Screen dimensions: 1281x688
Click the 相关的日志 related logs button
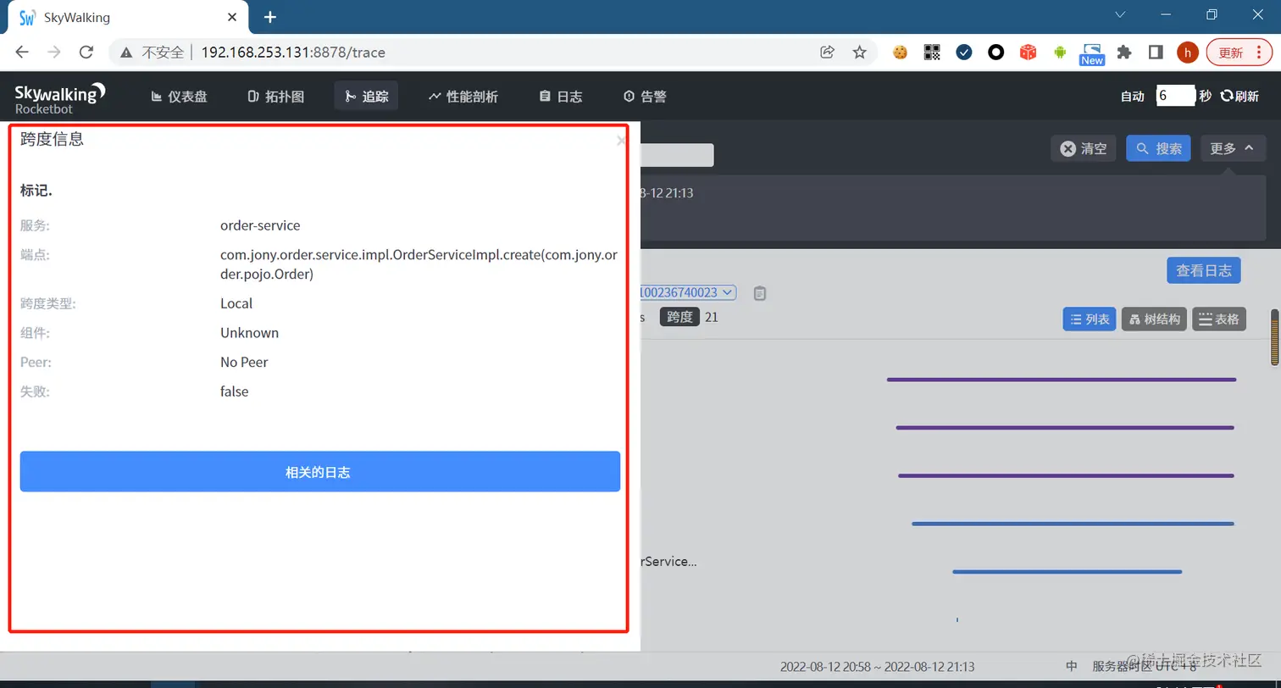[320, 471]
